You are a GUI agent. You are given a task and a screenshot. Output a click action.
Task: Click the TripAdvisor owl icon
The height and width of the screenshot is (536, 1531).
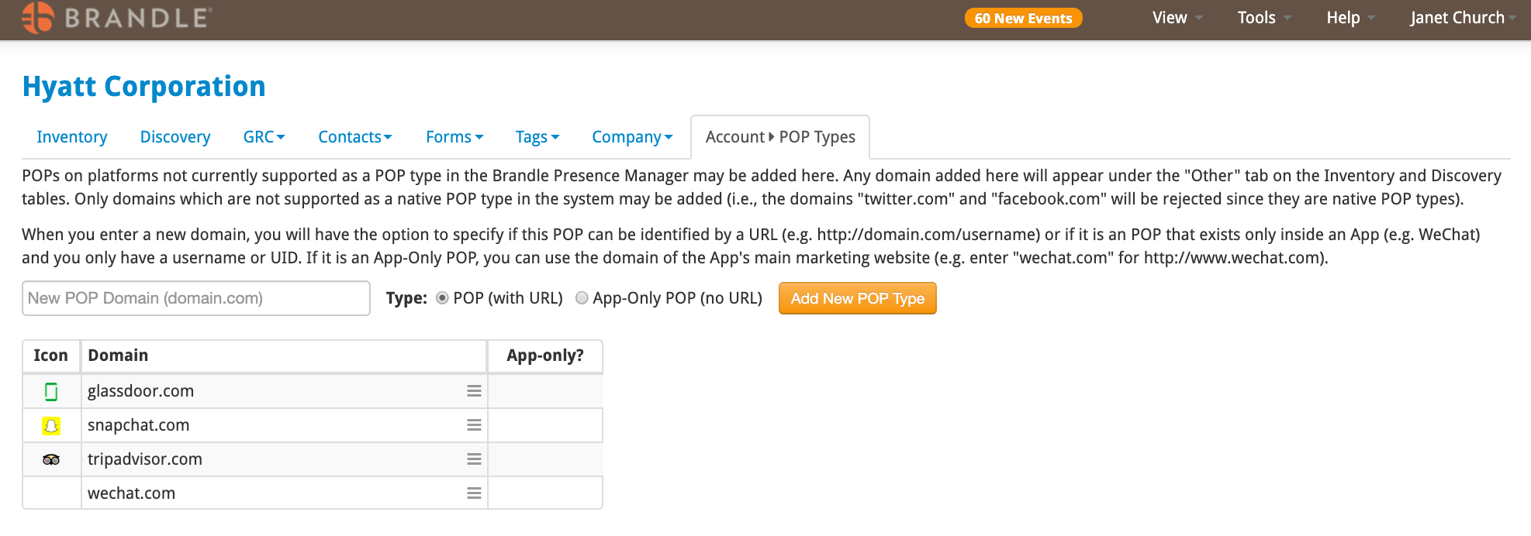(x=51, y=459)
